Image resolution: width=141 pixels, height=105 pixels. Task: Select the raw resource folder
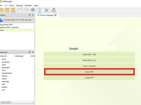click(3, 84)
